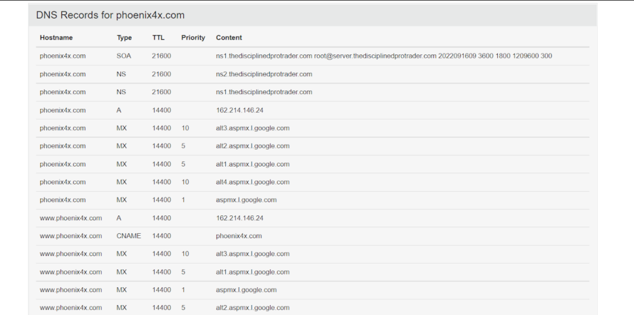Click the phoenix4x.com A record IP address

pyautogui.click(x=240, y=110)
